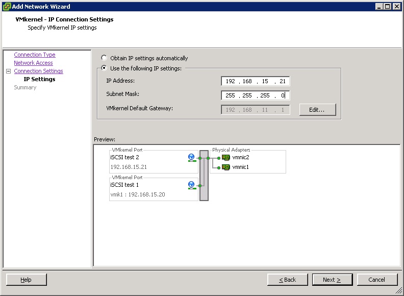The image size is (404, 296).
Task: Select the vmnic1 physical adapter icon
Action: click(225, 167)
